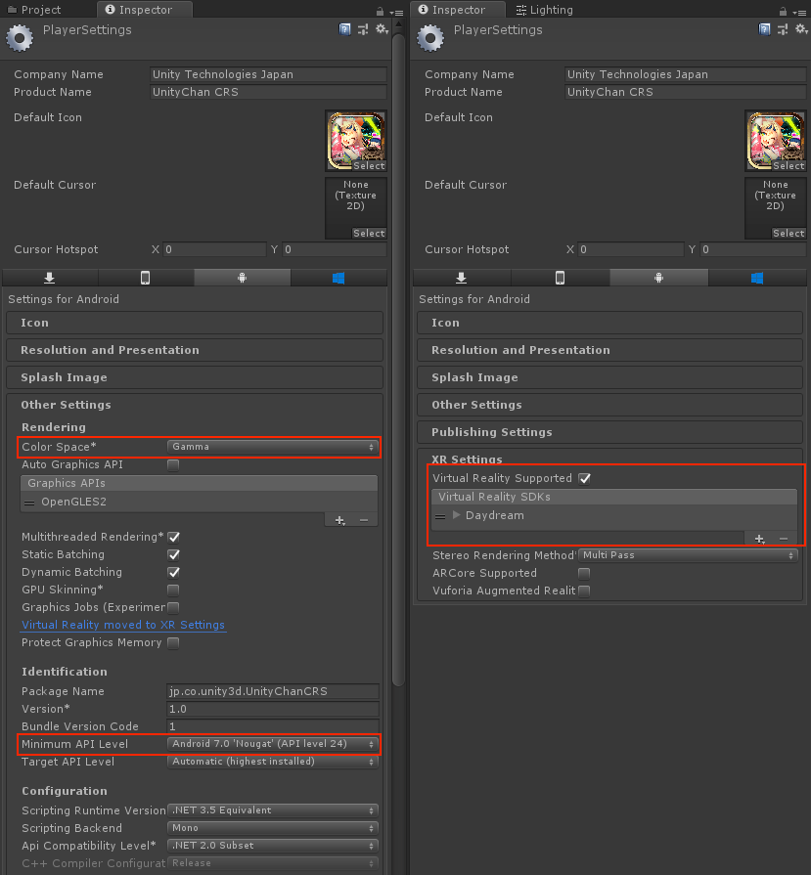Select the Windows Store platform tab beside the Lighting panel
This screenshot has height=875, width=811.
coord(756,278)
